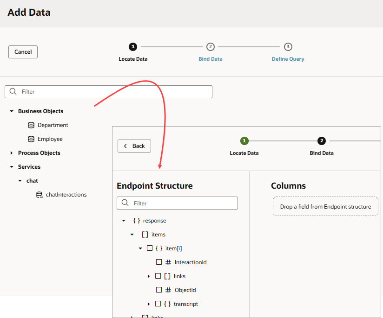Screen dimensions: 383x318
Task: Click the Back button in the overlay
Action: point(134,146)
